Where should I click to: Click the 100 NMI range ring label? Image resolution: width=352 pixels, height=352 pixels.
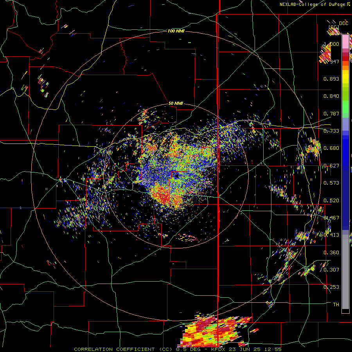click(x=176, y=31)
